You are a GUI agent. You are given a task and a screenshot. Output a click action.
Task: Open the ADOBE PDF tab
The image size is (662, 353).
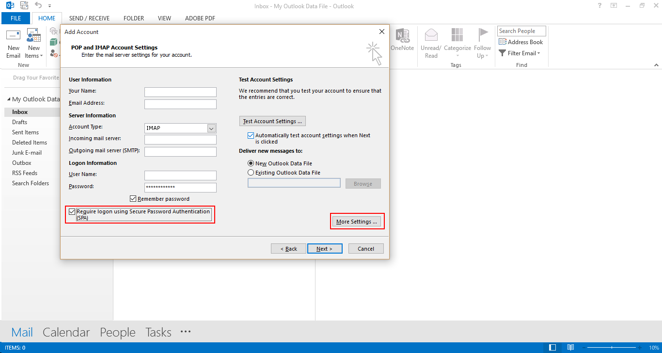click(x=200, y=18)
